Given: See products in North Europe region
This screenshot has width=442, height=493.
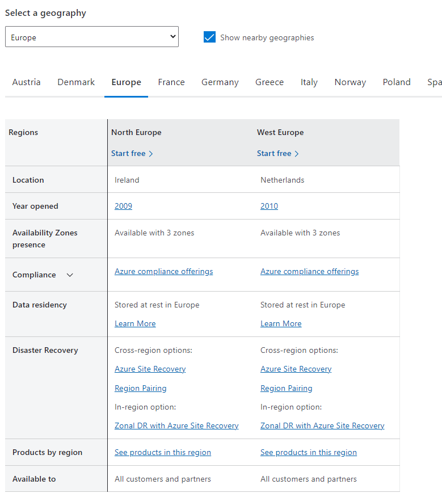Looking at the screenshot, I should pyautogui.click(x=163, y=453).
